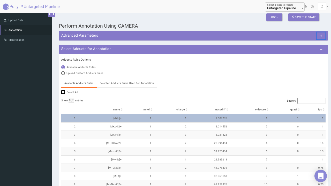Screen dimensions: 331x186
Task: Click massdiff value 22.989218
Action: tap(221, 160)
